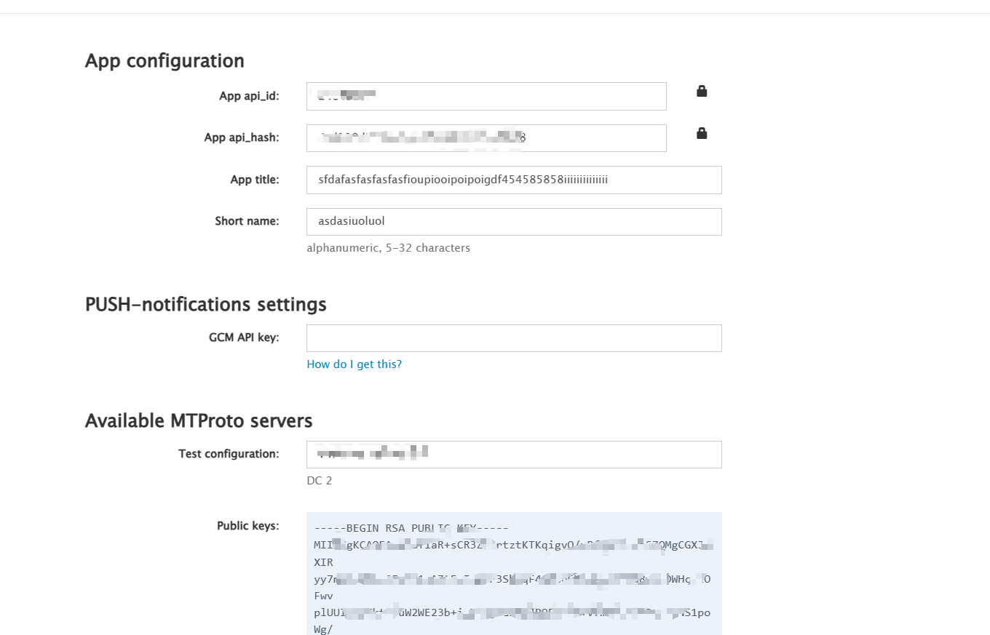The width and height of the screenshot is (990, 635).
Task: Focus the App api_hash field
Action: [x=486, y=138]
